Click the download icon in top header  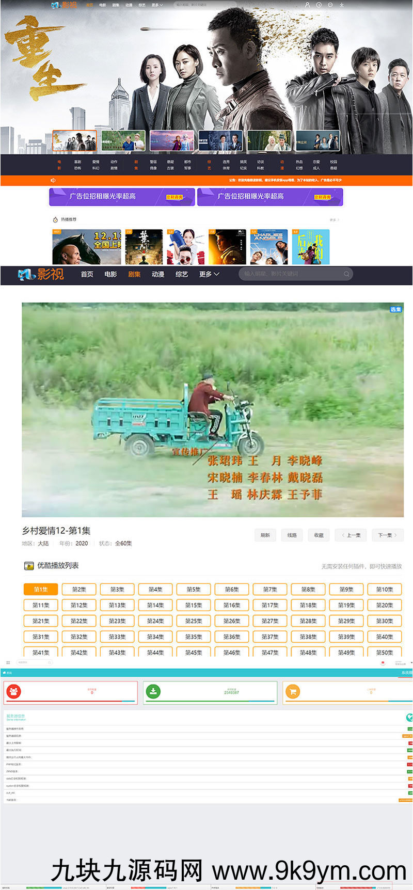pos(341,5)
